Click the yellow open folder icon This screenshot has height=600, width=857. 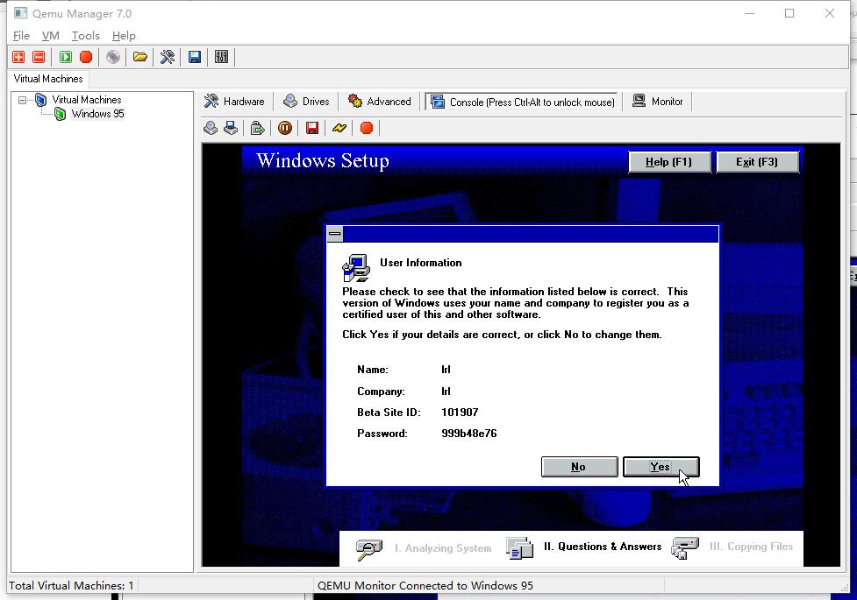140,57
